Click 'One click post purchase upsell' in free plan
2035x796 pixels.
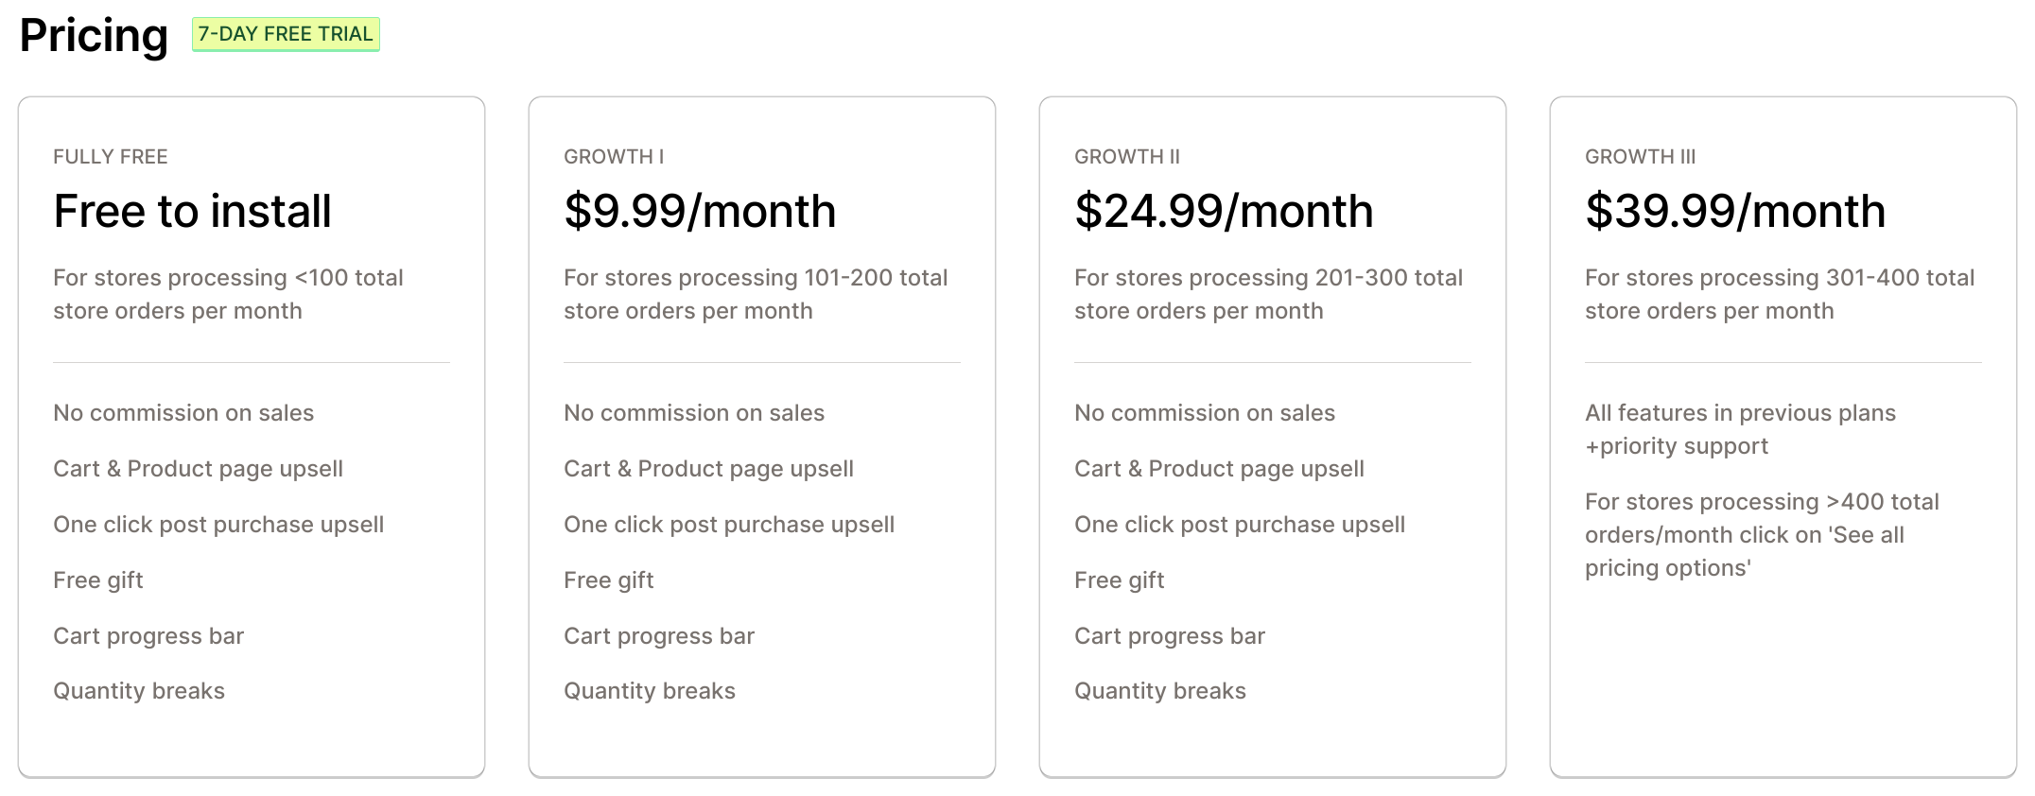218,525
